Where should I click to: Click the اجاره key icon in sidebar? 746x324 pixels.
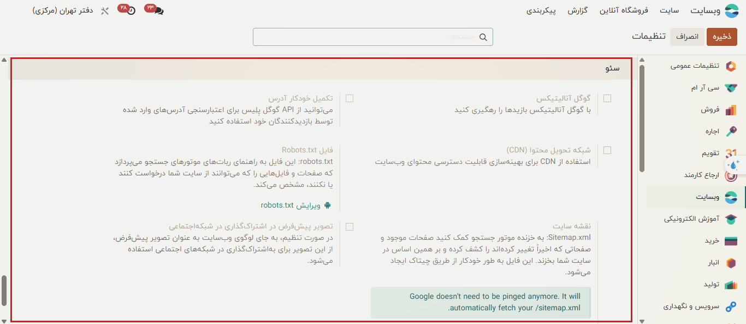(731, 132)
